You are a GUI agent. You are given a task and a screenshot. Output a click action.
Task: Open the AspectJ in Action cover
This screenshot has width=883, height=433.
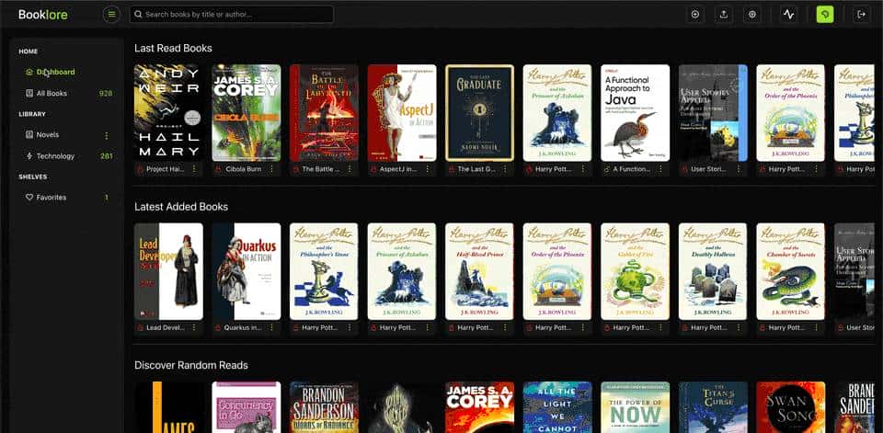click(402, 112)
